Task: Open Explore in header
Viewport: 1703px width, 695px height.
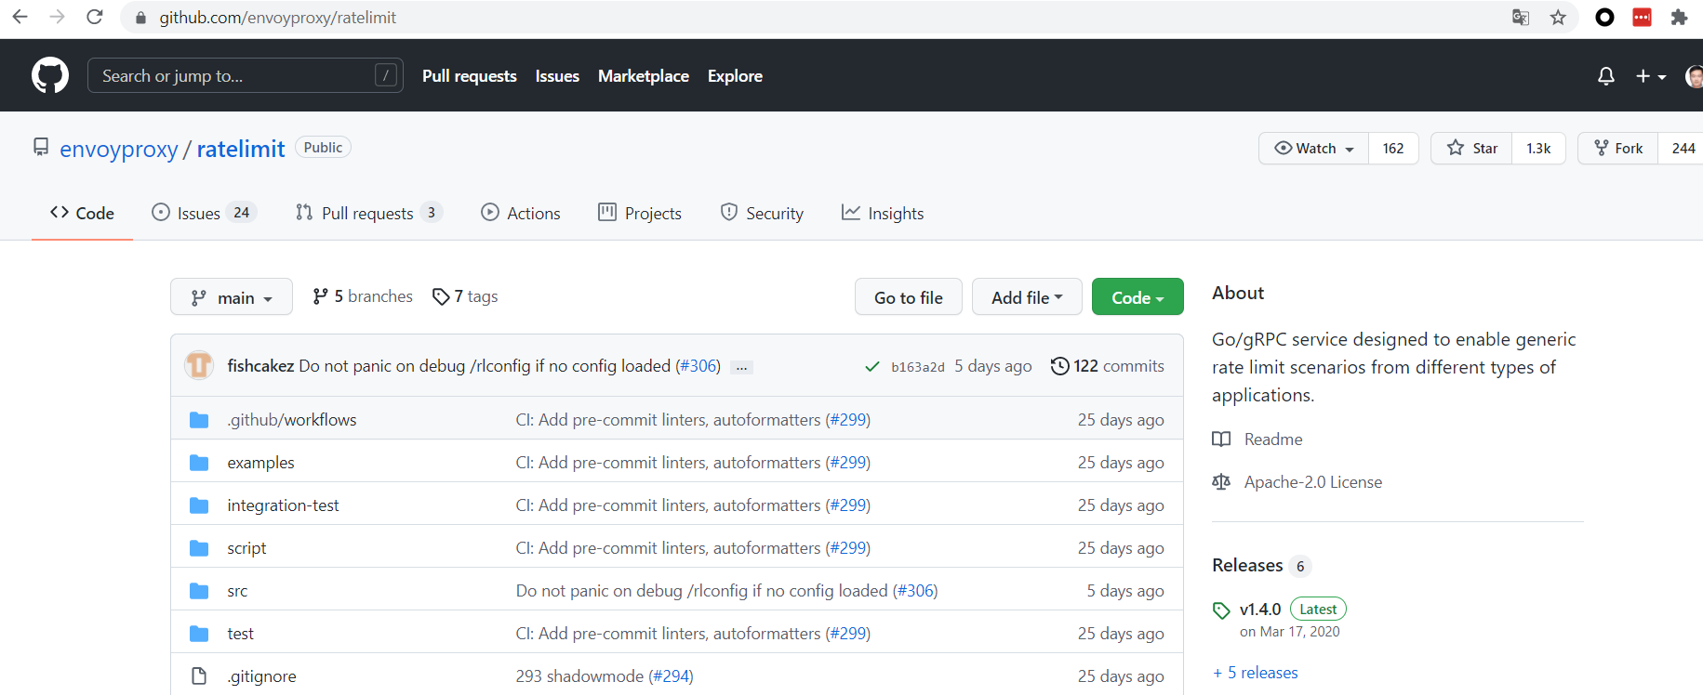Action: point(735,76)
